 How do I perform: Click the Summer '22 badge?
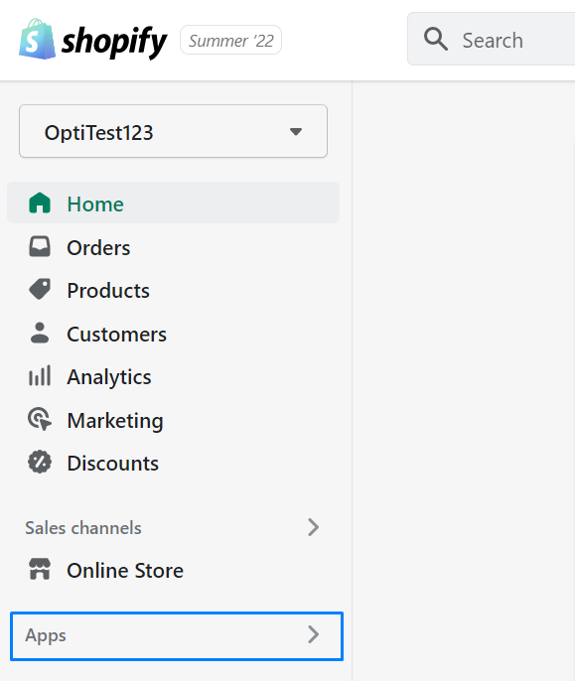[230, 40]
